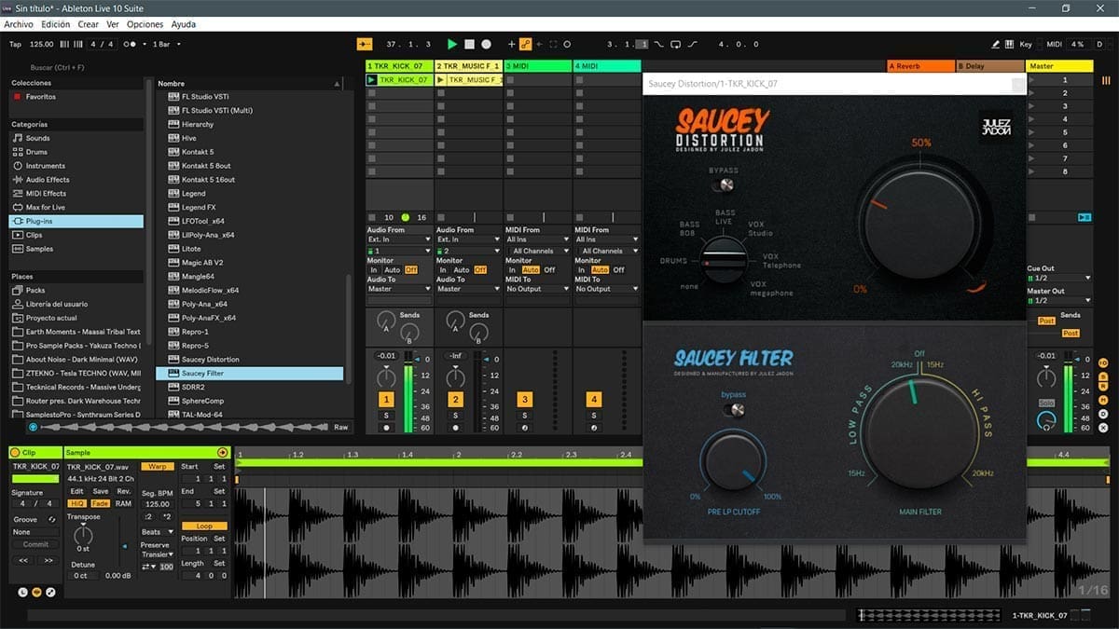Open the Archivo menu
1119x629 pixels.
click(19, 24)
